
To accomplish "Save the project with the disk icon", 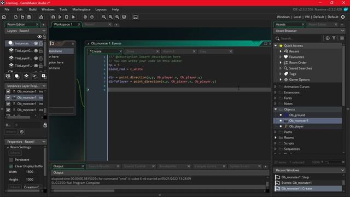I will (x=29, y=17).
